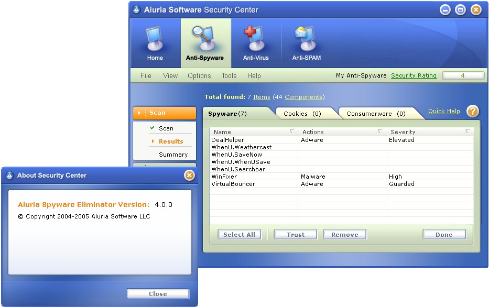Image resolution: width=489 pixels, height=307 pixels.
Task: Select the Anti-Spyware magnifier icon
Action: (x=204, y=38)
